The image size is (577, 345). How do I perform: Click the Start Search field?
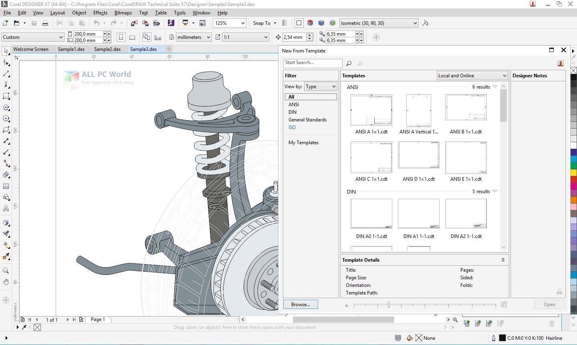click(313, 63)
